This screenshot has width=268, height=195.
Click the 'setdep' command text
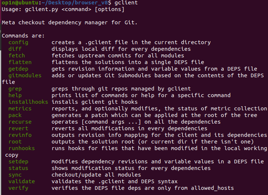pos(18,162)
